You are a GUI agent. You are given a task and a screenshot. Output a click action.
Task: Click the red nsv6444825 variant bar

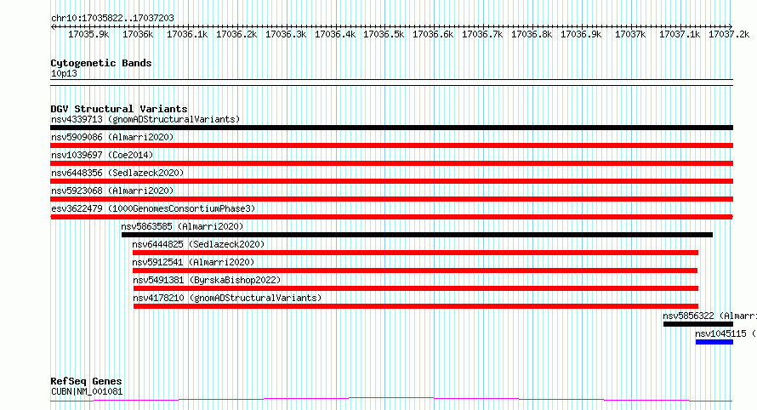tap(415, 253)
